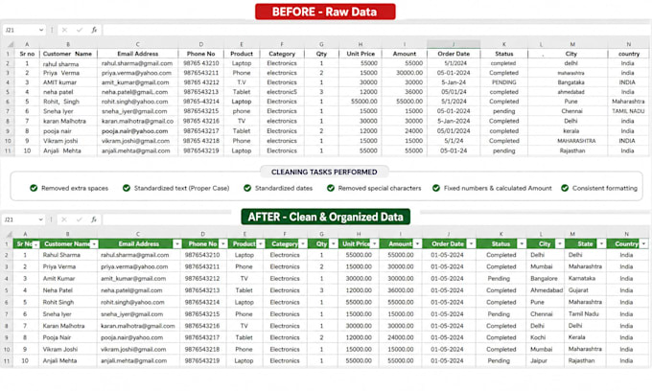Click the Before cell 'MAHARASHTRA'

pyautogui.click(x=576, y=141)
